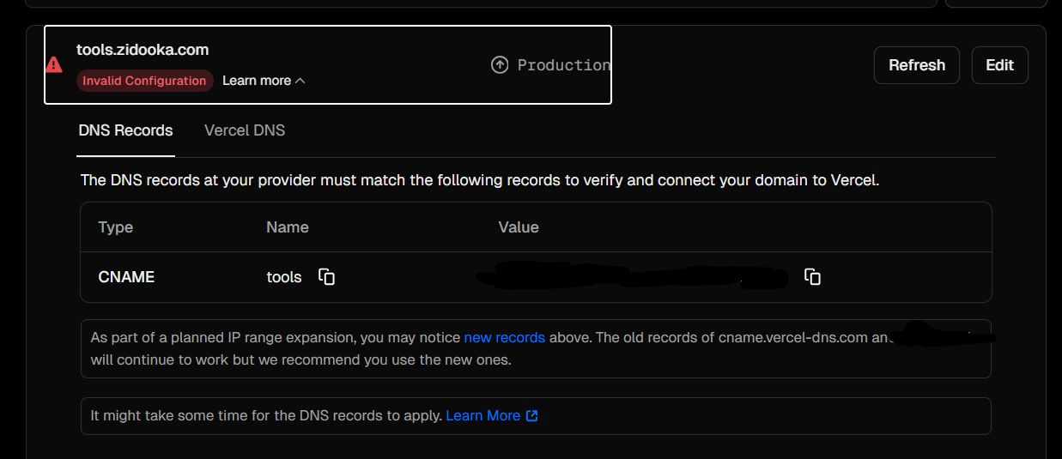This screenshot has height=459, width=1062.
Task: Collapse the Learn more chevron
Action: point(300,81)
